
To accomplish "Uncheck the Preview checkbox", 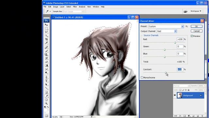I will coord(192,36).
